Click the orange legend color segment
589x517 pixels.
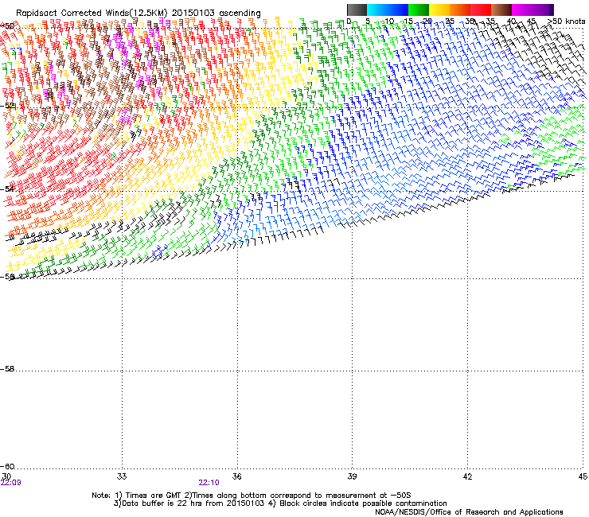460,10
